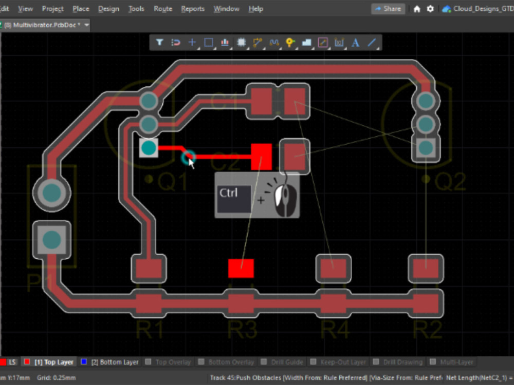Screen dimensions: 514x385
Task: Open the Place menu
Action: (81, 9)
